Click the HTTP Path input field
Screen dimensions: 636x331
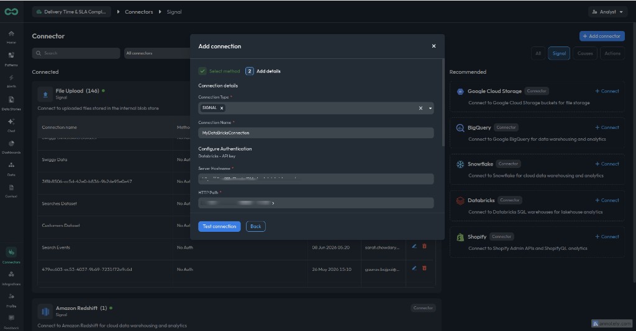(x=316, y=203)
